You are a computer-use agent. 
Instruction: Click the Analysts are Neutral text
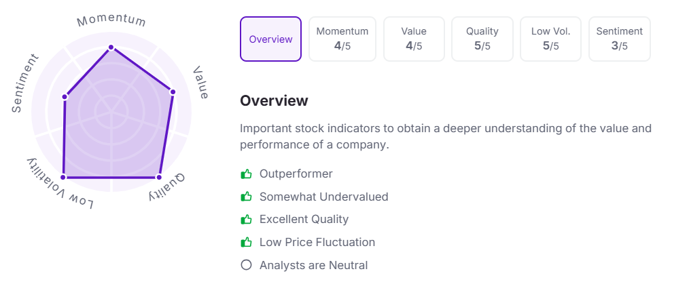(x=313, y=265)
